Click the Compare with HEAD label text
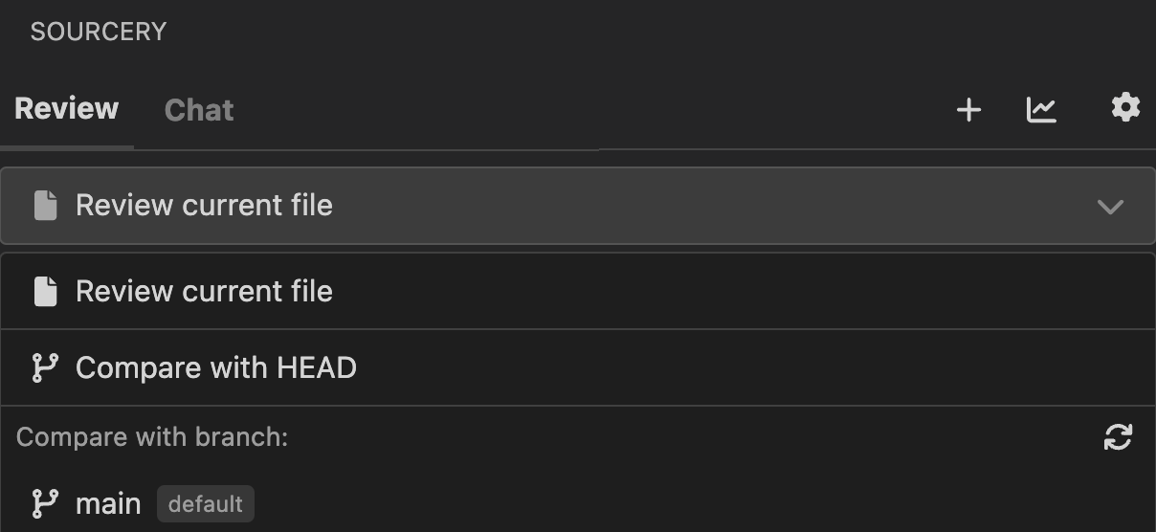Image resolution: width=1156 pixels, height=532 pixels. click(x=216, y=367)
